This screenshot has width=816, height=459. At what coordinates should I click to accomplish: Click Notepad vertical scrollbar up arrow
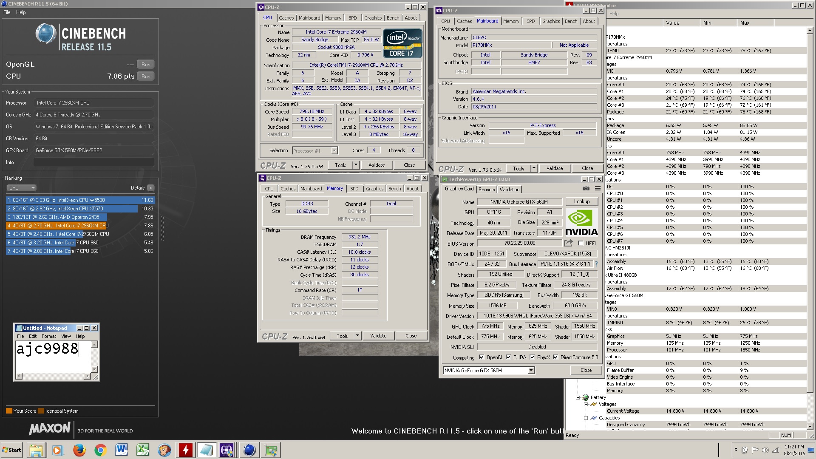(94, 345)
